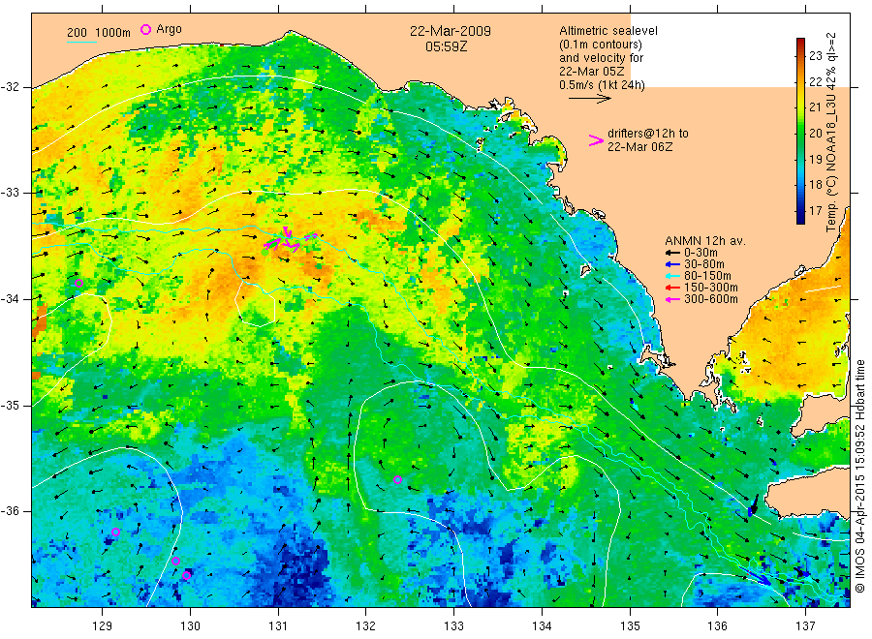
Task: Select the '22-Mar-2009' date title
Action: point(451,31)
